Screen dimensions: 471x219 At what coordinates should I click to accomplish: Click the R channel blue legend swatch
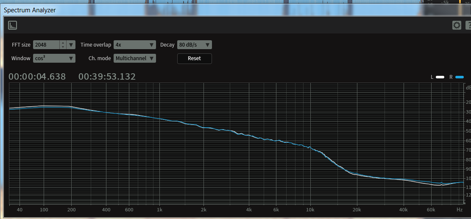(x=460, y=77)
